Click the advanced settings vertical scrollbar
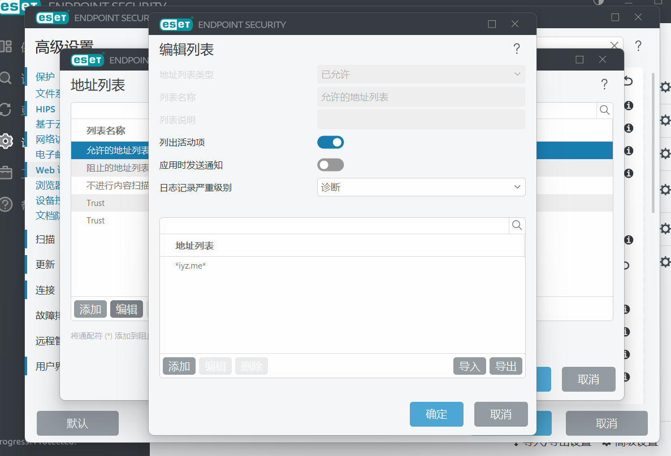The image size is (671, 456). point(653,141)
